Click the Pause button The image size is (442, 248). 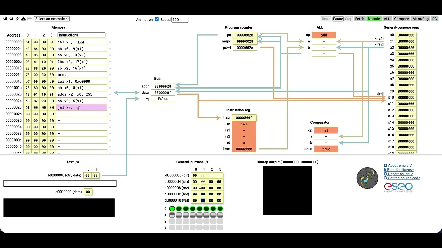(x=338, y=19)
